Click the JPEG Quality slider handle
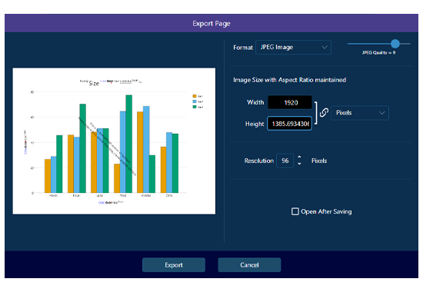 click(x=395, y=43)
